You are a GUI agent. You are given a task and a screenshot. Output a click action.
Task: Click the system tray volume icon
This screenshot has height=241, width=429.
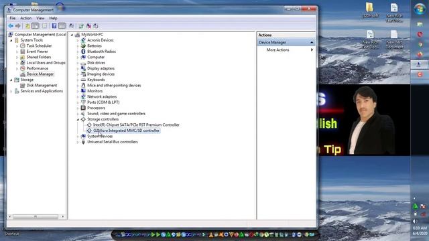[x=415, y=221]
